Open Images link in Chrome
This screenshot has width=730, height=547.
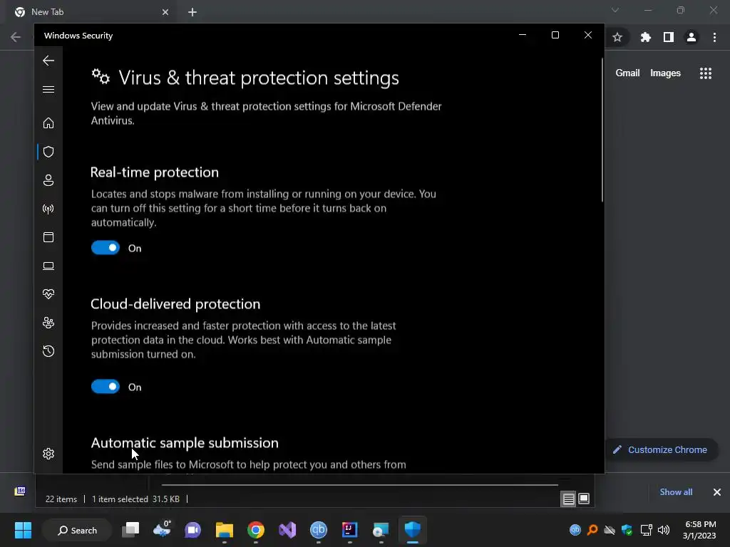(665, 73)
